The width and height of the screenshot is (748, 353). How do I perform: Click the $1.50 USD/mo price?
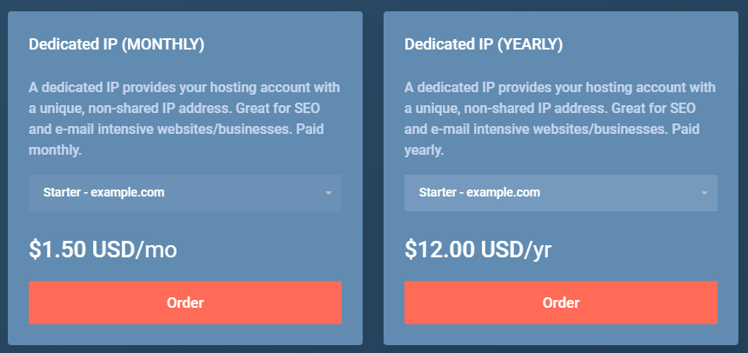pos(103,250)
